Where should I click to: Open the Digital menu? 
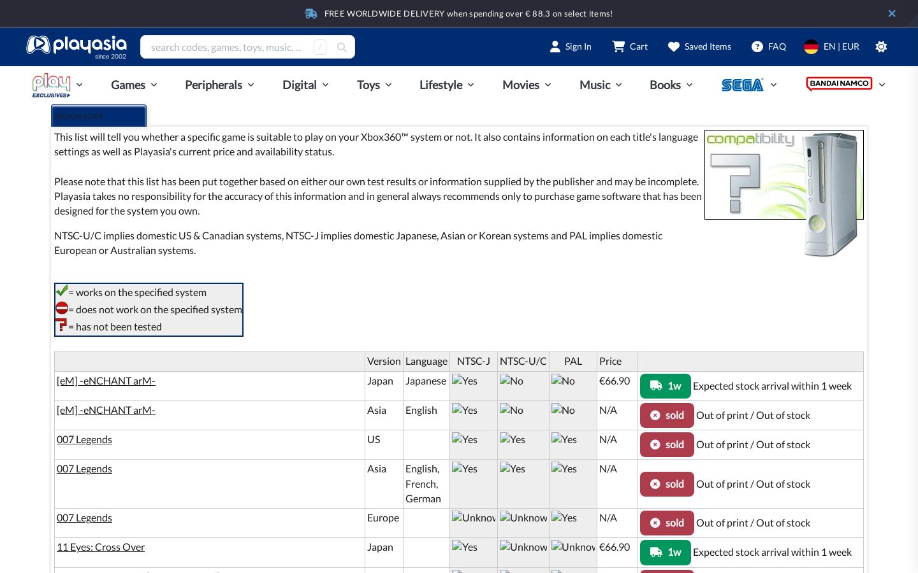(x=305, y=85)
